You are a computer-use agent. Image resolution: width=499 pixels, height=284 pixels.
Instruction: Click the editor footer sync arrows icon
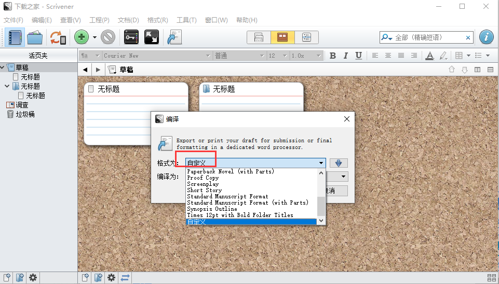pyautogui.click(x=125, y=278)
